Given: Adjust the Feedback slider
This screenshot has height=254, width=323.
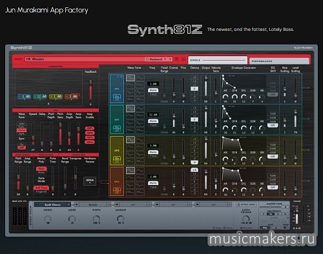Looking at the screenshot, I should pos(90,90).
